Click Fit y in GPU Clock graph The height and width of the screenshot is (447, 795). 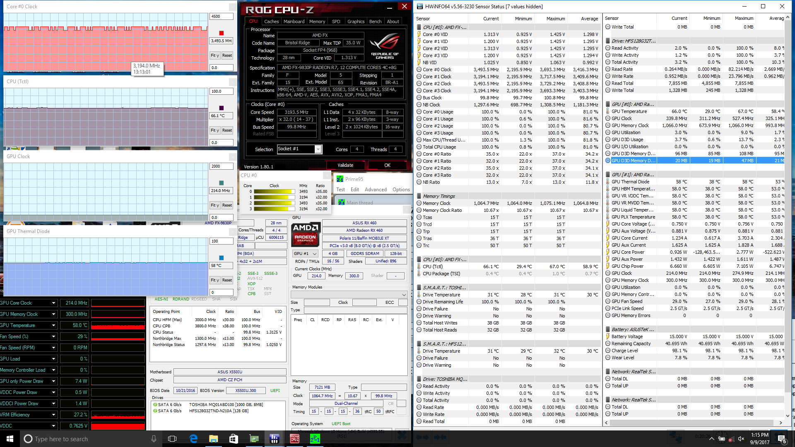pyautogui.click(x=214, y=205)
